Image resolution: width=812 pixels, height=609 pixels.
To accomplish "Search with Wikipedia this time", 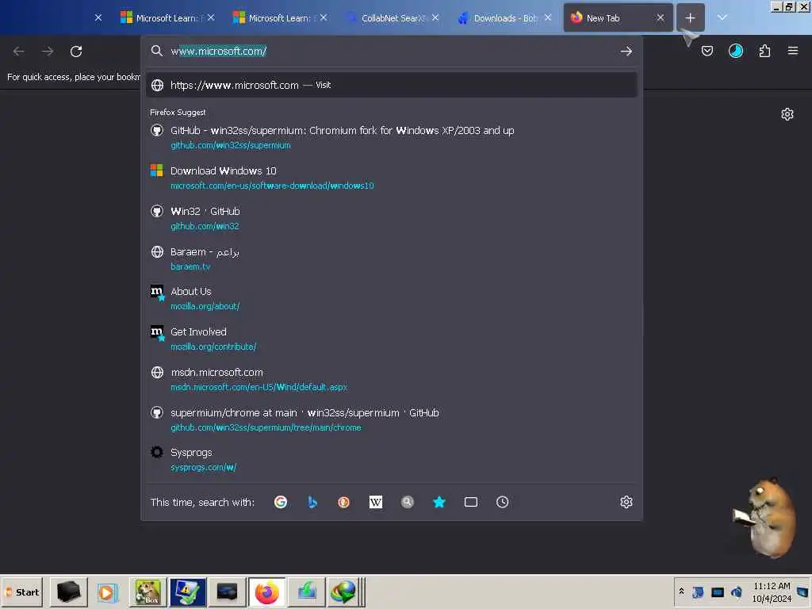I will [x=375, y=502].
